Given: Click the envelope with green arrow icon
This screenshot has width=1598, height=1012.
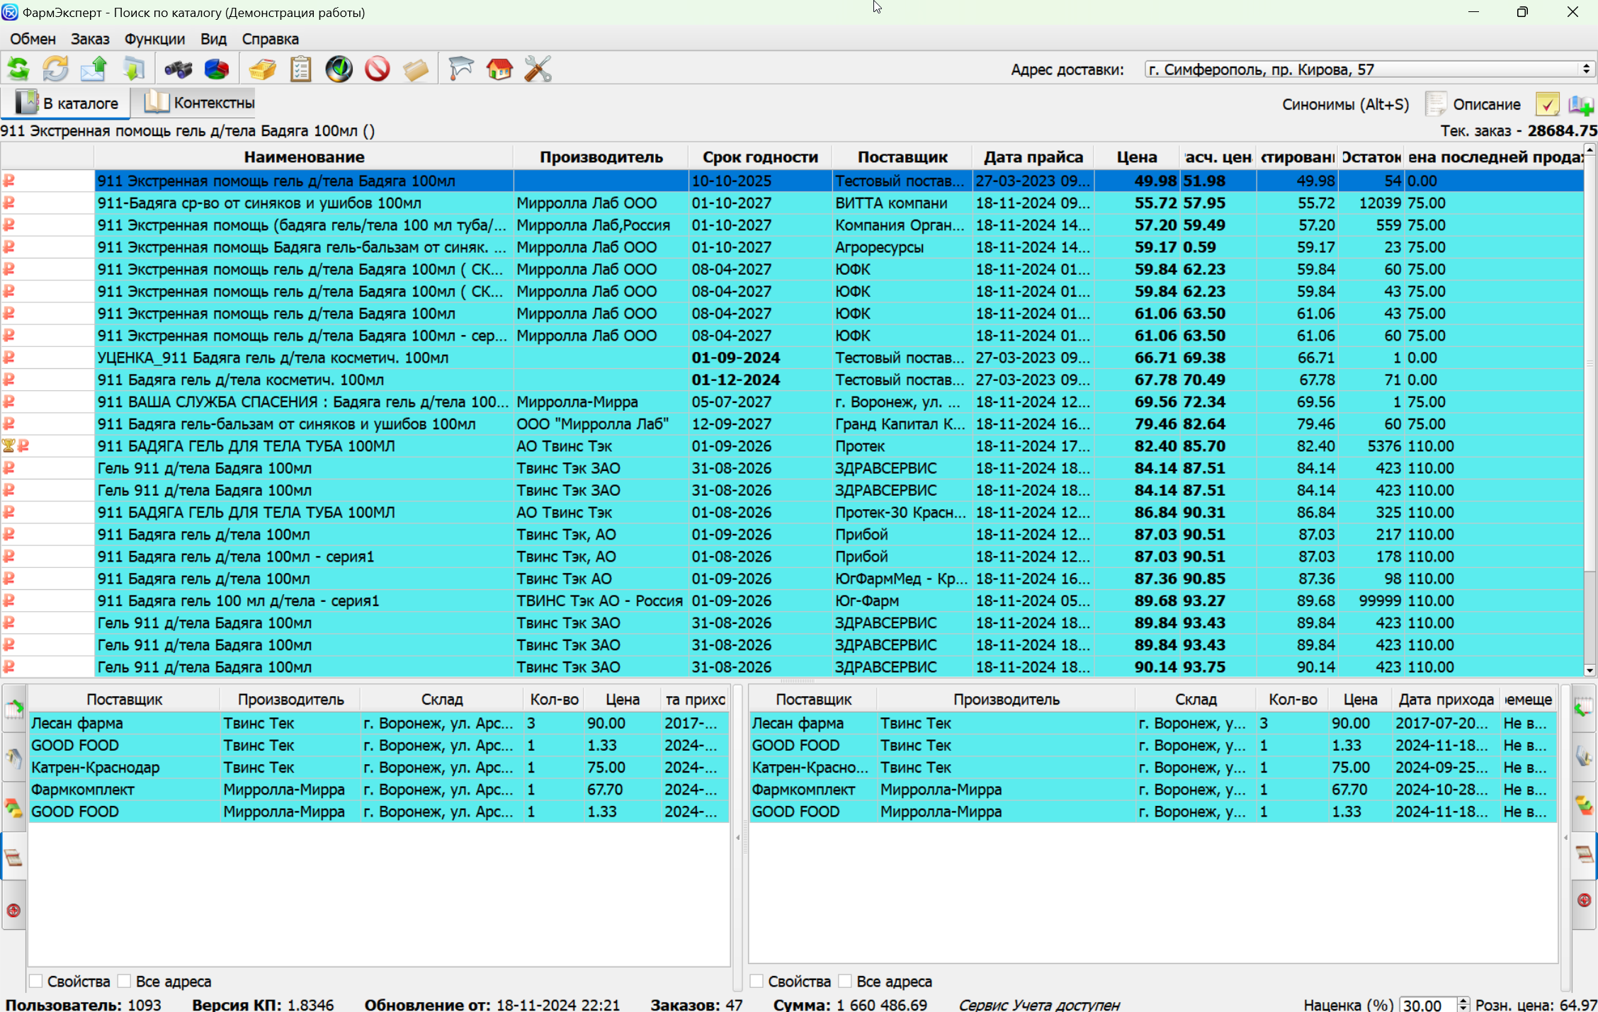Looking at the screenshot, I should coord(93,69).
